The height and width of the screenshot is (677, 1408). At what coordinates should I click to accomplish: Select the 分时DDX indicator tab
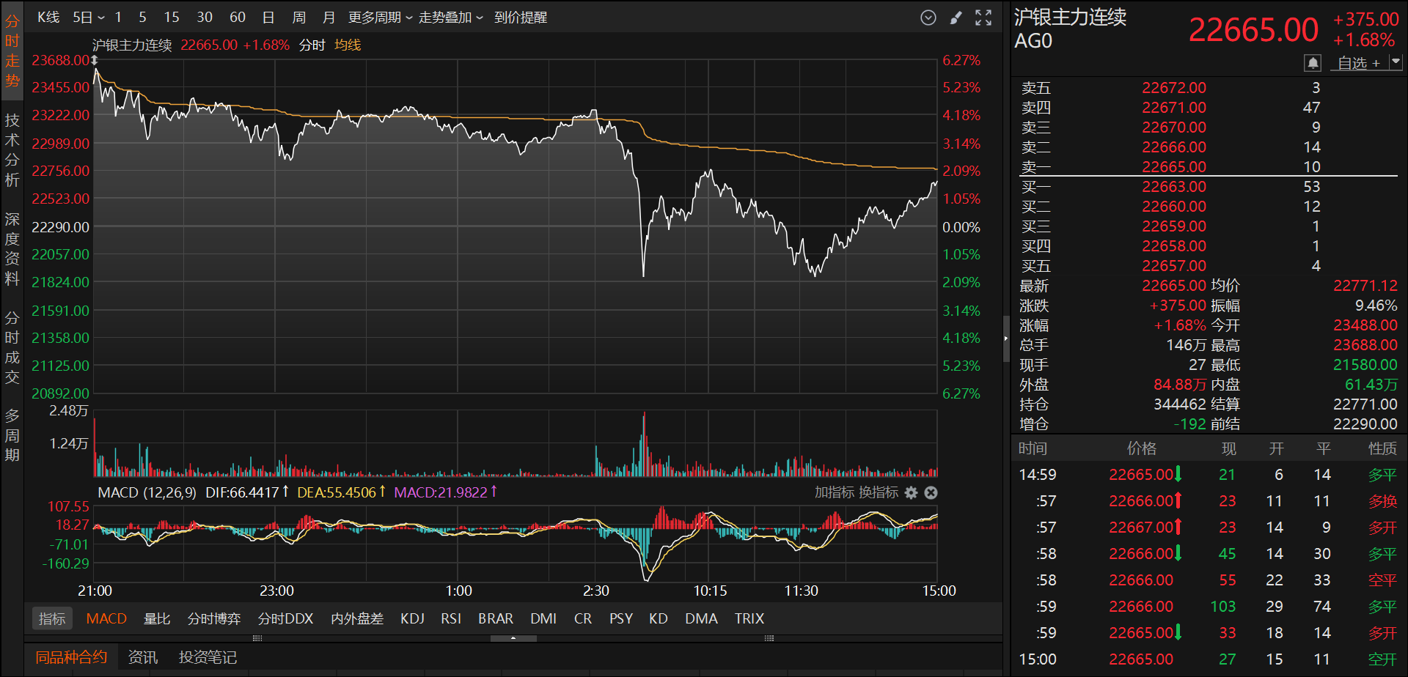[286, 619]
